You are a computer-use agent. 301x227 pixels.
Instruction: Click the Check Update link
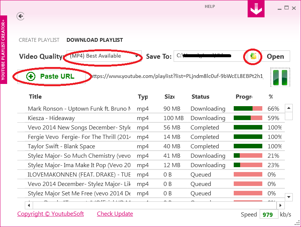[115, 214]
